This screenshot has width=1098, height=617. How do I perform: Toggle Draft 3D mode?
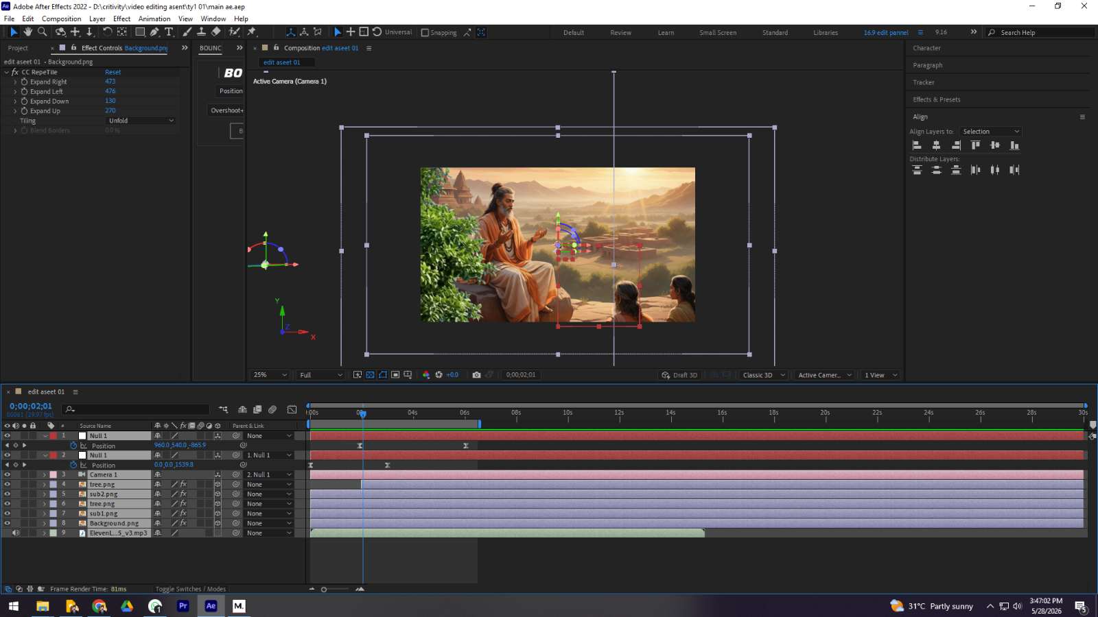pos(679,375)
